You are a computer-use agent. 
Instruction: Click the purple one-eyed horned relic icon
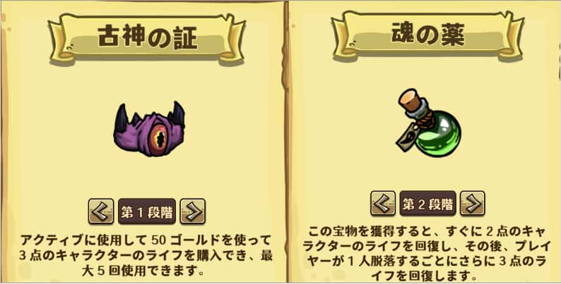pyautogui.click(x=150, y=129)
